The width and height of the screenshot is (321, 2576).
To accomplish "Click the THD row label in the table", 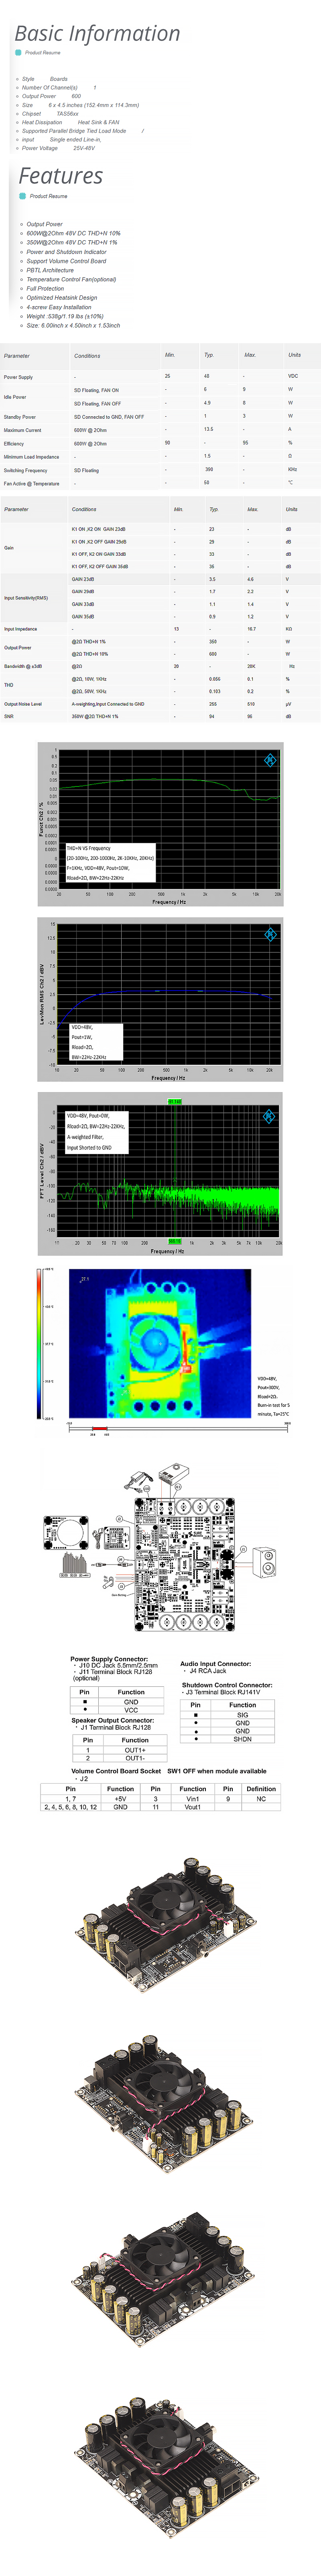I will tap(9, 685).
